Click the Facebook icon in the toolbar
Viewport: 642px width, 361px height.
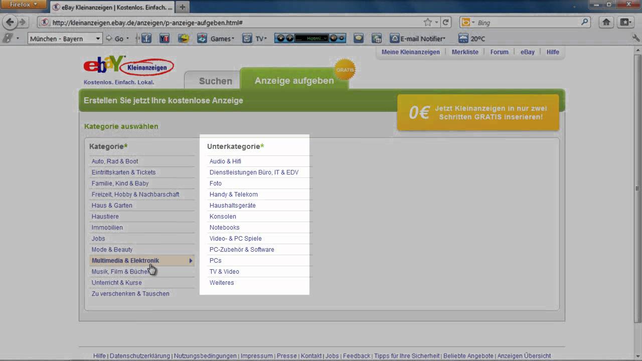(146, 38)
